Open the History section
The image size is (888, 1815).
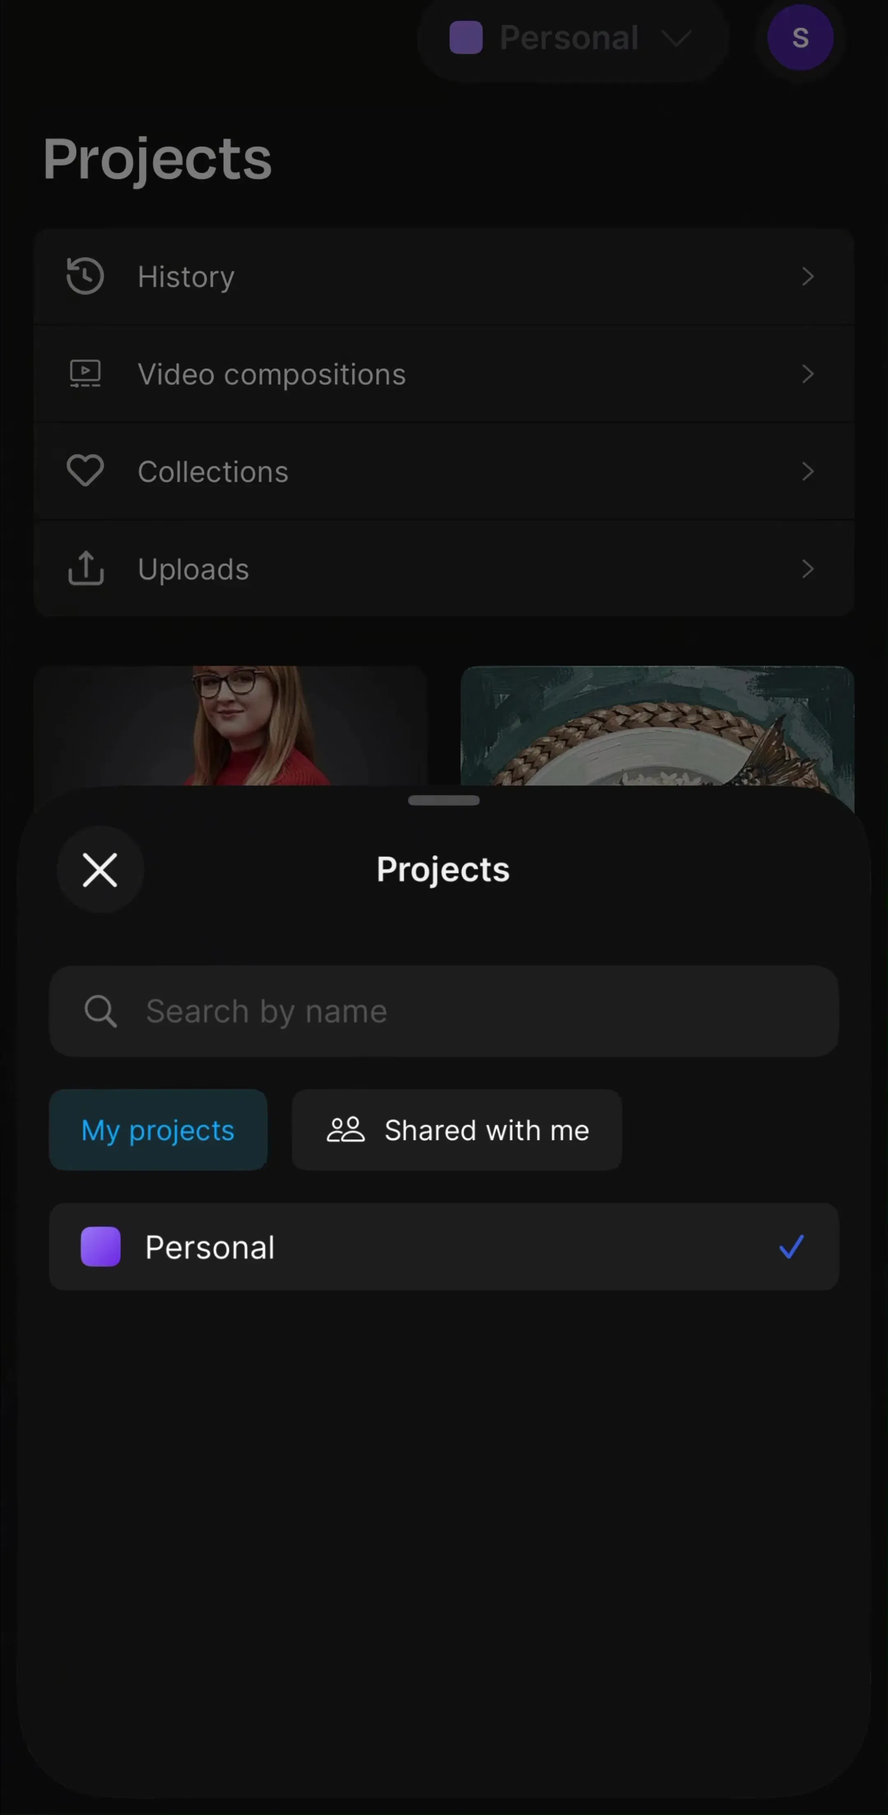444,276
